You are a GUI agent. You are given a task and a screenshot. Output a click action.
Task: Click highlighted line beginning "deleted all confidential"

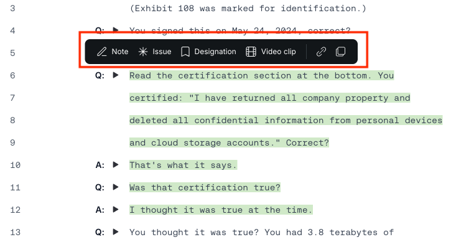[x=286, y=121]
